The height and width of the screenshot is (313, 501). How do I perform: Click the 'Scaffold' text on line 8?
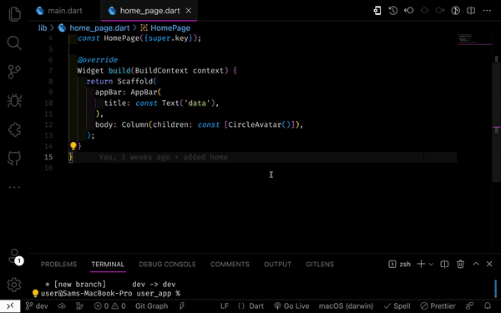135,82
